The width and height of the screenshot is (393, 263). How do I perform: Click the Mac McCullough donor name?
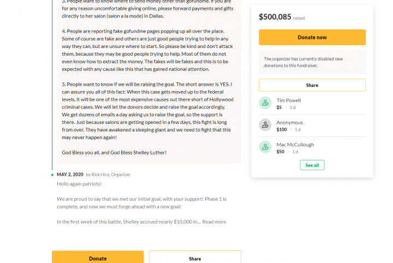coord(295,145)
